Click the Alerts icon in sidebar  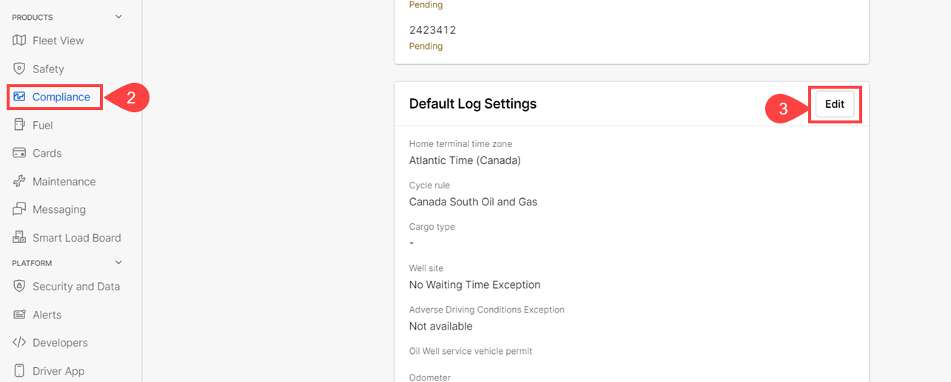[x=20, y=315]
